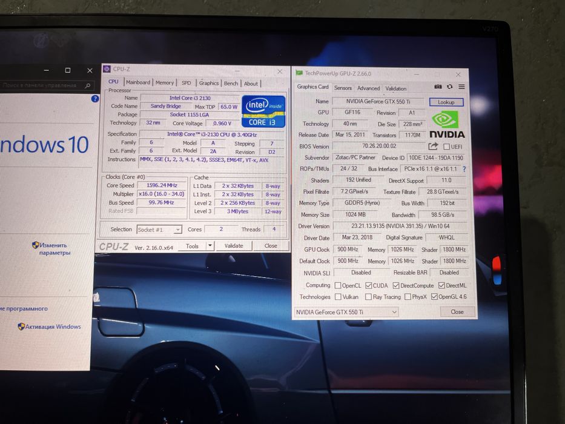Click the shield icon beside Изменить параметры
The height and width of the screenshot is (424, 565).
(x=35, y=245)
